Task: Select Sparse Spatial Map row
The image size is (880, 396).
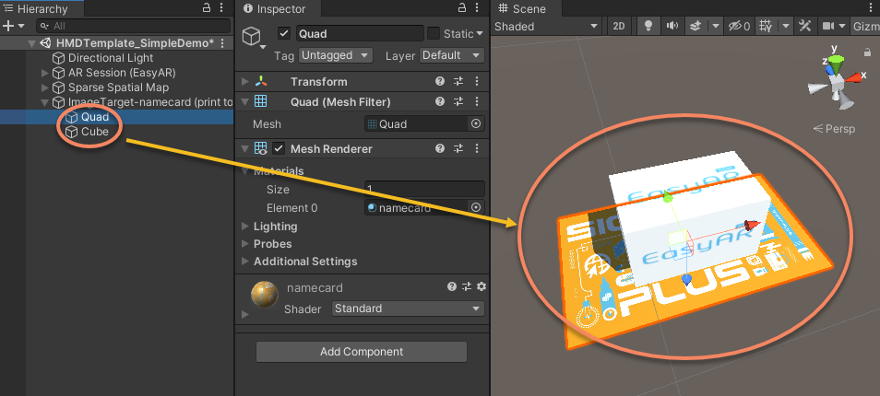Action: [118, 87]
